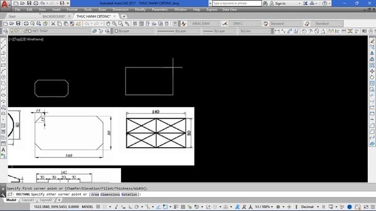Open the ARIAL DAM text style dropdown

204,23
